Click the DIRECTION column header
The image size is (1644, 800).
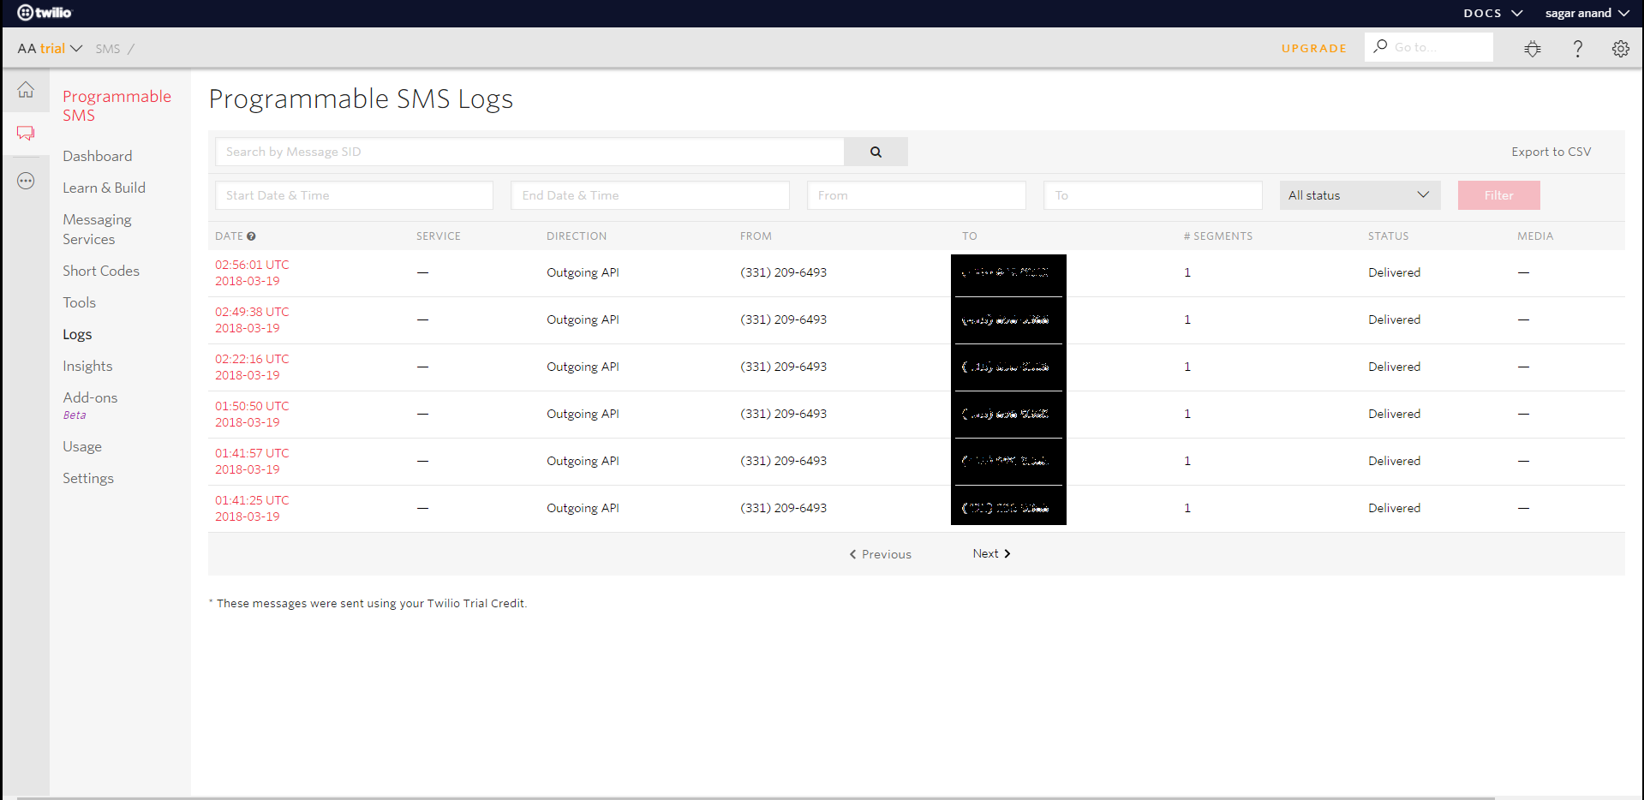pyautogui.click(x=577, y=236)
